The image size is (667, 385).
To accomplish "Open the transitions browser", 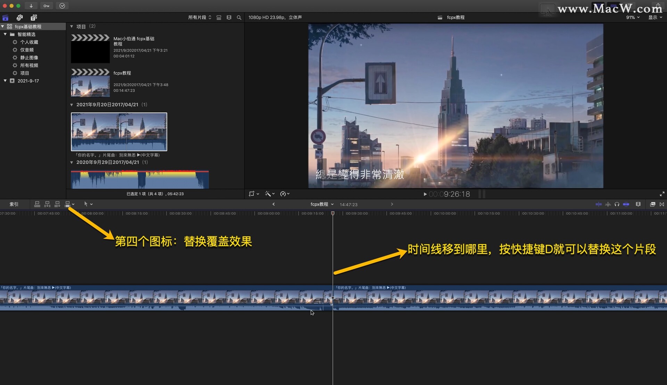I will [662, 204].
